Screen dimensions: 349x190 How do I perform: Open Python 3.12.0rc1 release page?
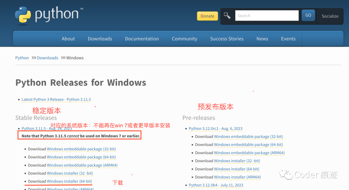216,128
